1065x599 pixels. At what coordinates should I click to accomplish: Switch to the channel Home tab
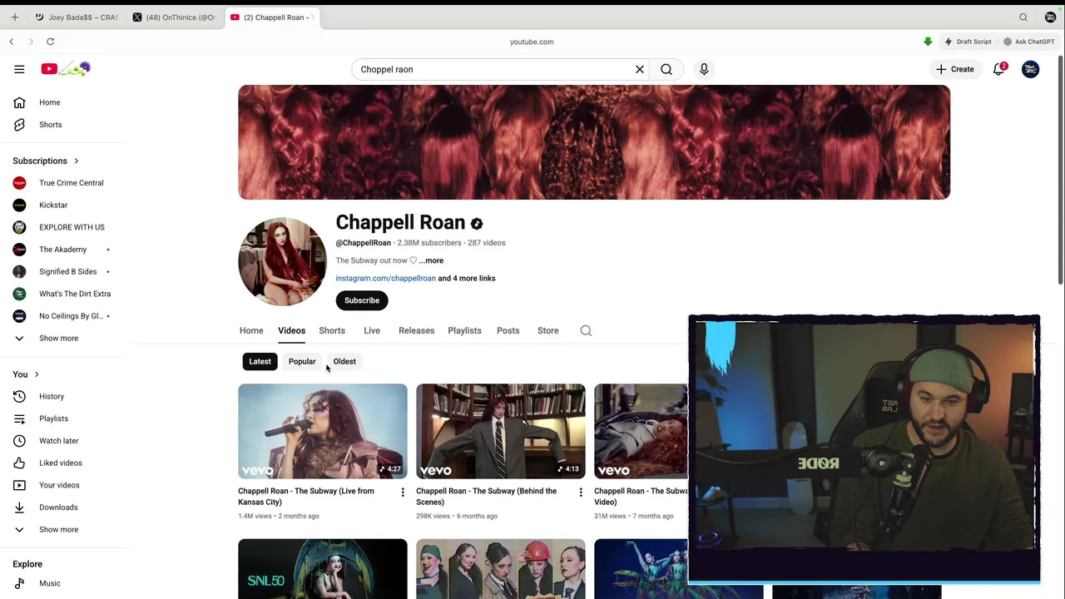(x=251, y=330)
